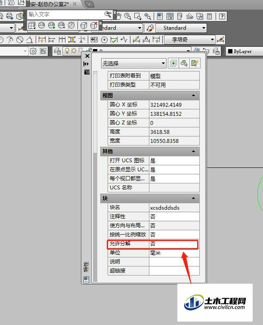Open the Tool Palettes icon
Viewport: 263px width, 325px height.
(x=179, y=16)
